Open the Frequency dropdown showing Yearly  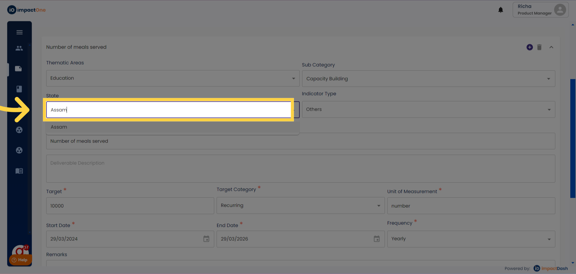[471, 239]
